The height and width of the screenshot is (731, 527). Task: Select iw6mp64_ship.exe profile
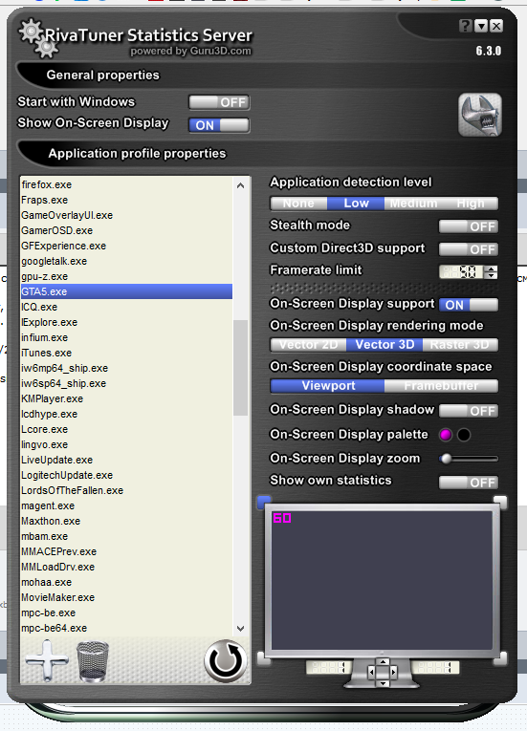[126, 368]
